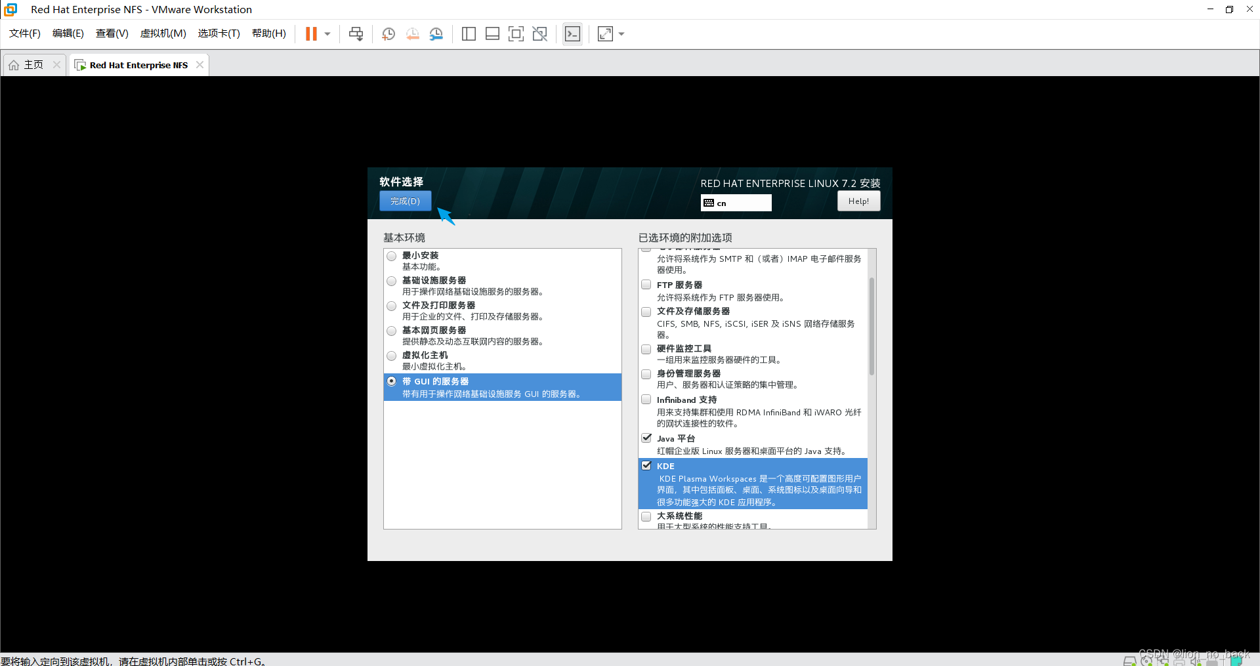Toggle the library sidebar panel icon
Viewport: 1260px width, 666px height.
coord(469,33)
